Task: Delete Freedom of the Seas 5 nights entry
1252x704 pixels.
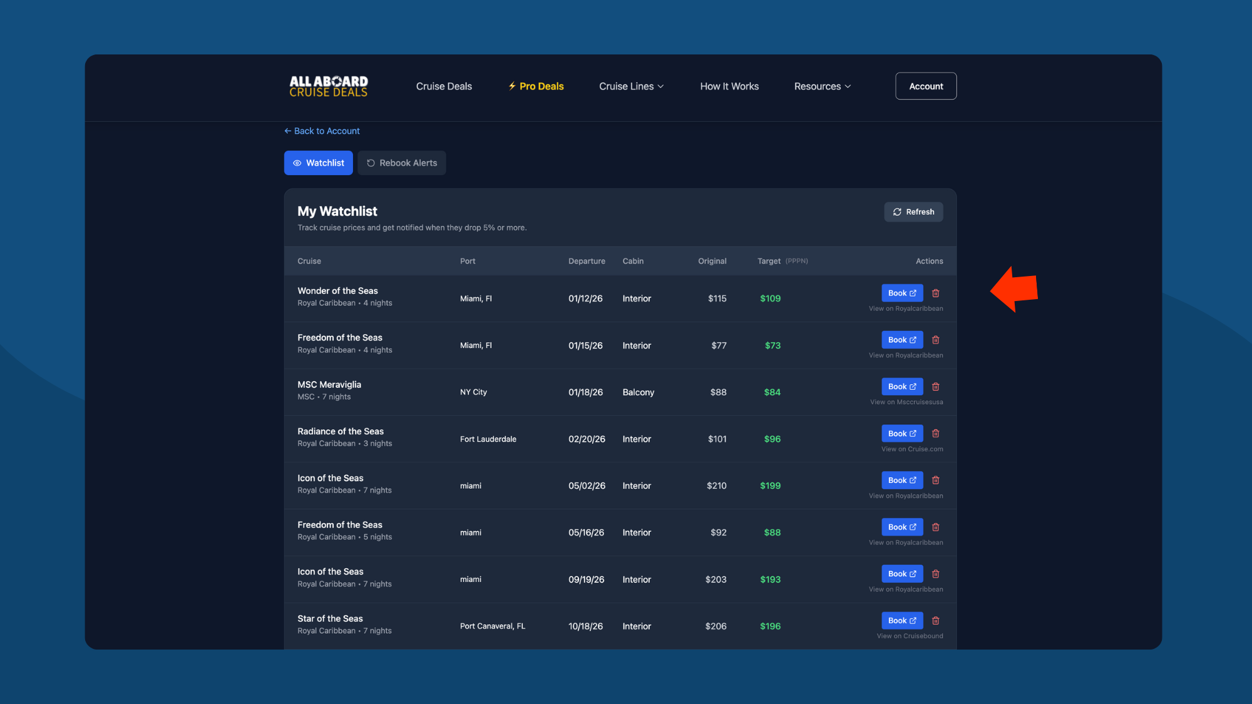Action: [935, 527]
